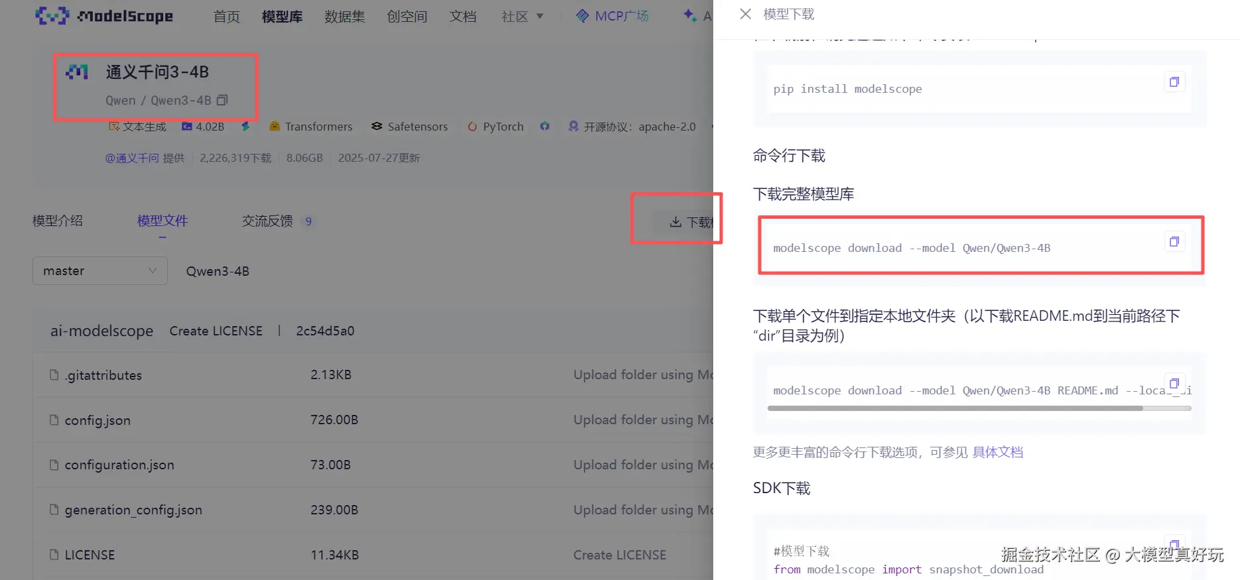1240x580 pixels.
Task: Open the LICENSE file
Action: click(90, 555)
